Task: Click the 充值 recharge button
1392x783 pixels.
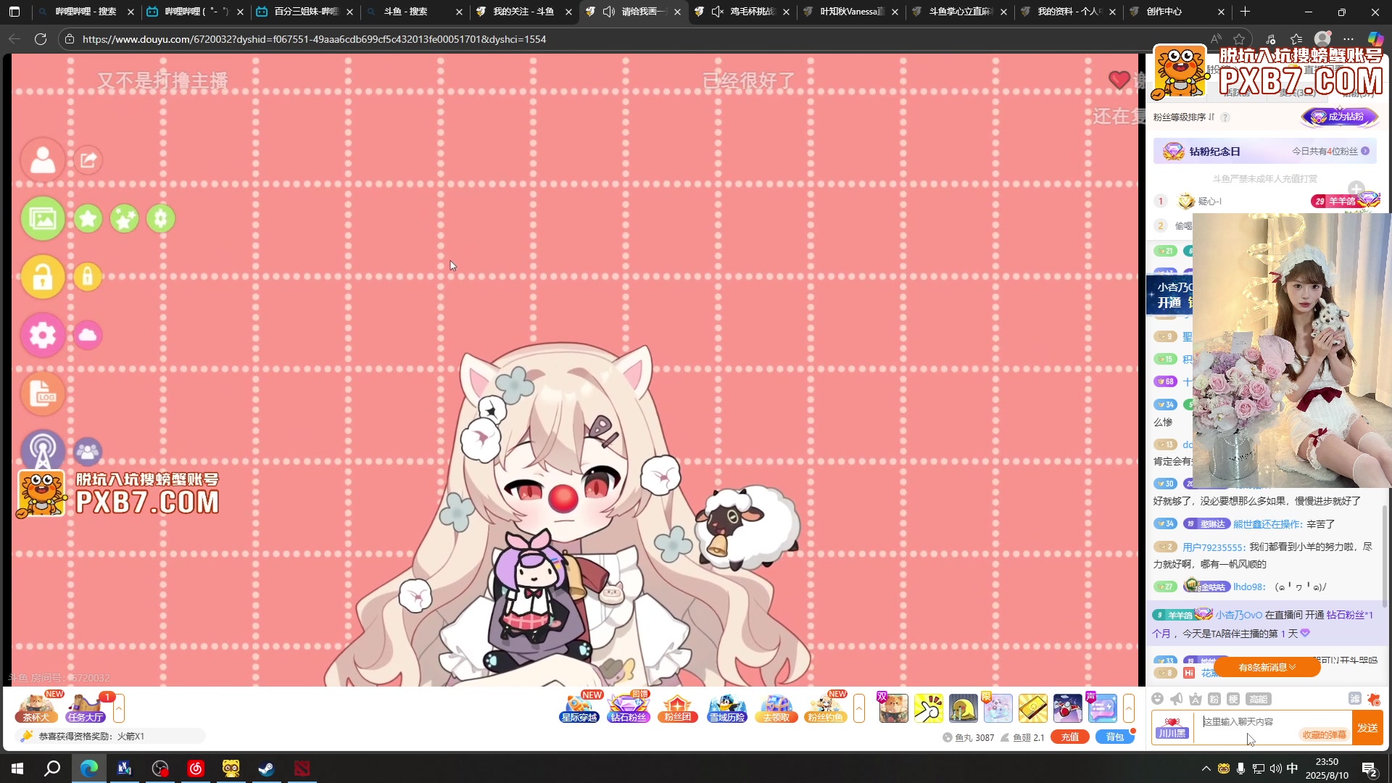Action: coord(1070,737)
